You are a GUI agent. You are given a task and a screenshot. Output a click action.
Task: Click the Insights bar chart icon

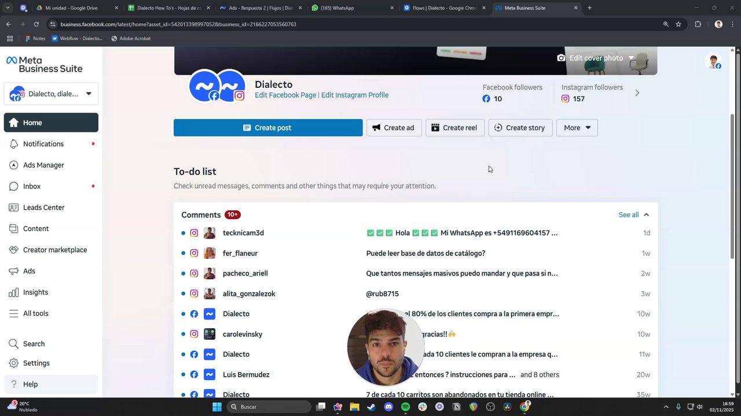click(x=14, y=292)
